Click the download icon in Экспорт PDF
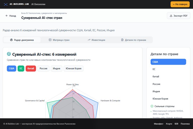This screenshot has height=129, width=193. pyautogui.click(x=171, y=16)
